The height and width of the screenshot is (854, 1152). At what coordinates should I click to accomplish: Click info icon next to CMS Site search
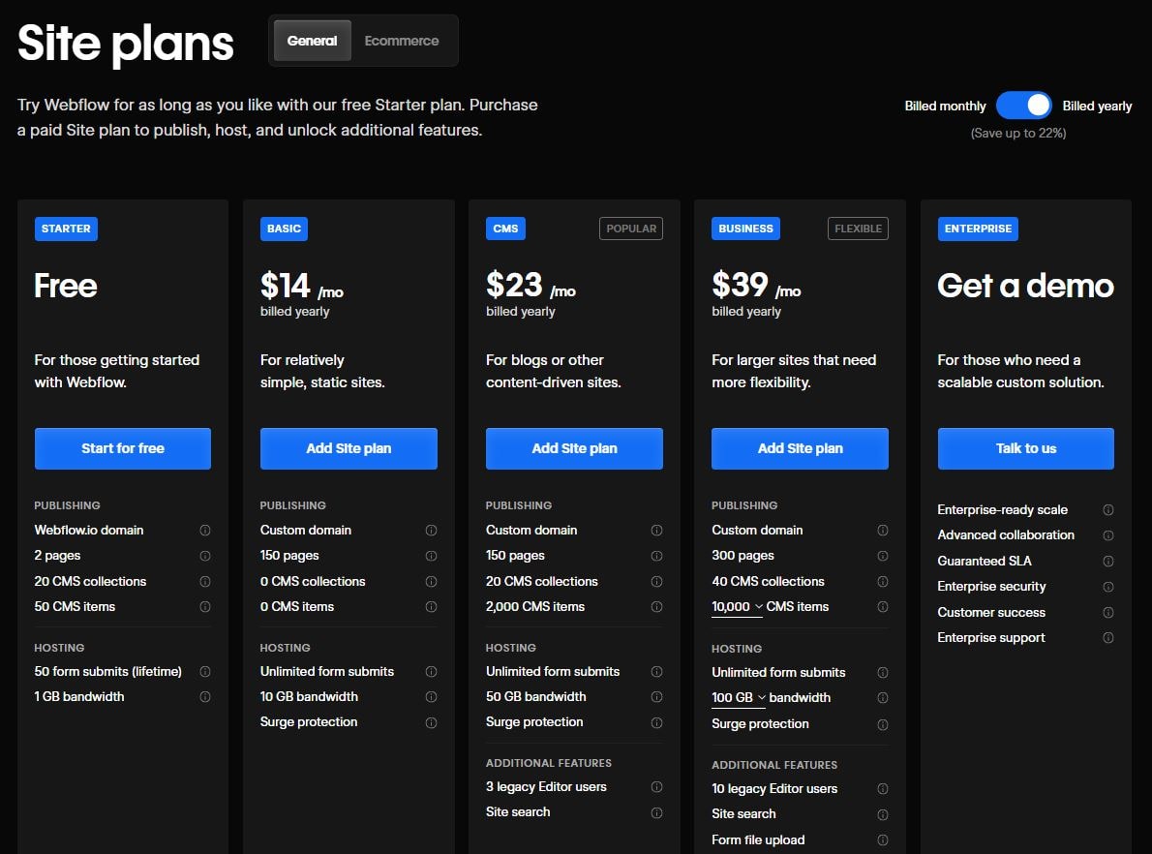click(x=656, y=812)
